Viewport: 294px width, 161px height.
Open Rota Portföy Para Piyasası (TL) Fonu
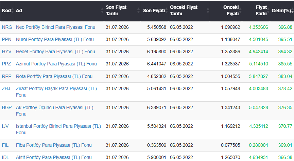point(54,76)
